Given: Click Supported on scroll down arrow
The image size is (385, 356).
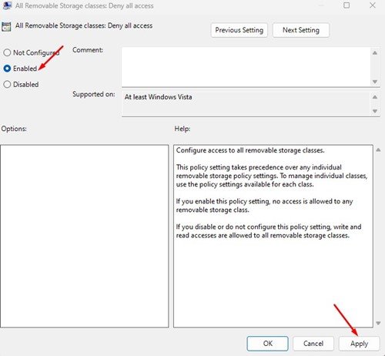Looking at the screenshot, I should pyautogui.click(x=375, y=111).
